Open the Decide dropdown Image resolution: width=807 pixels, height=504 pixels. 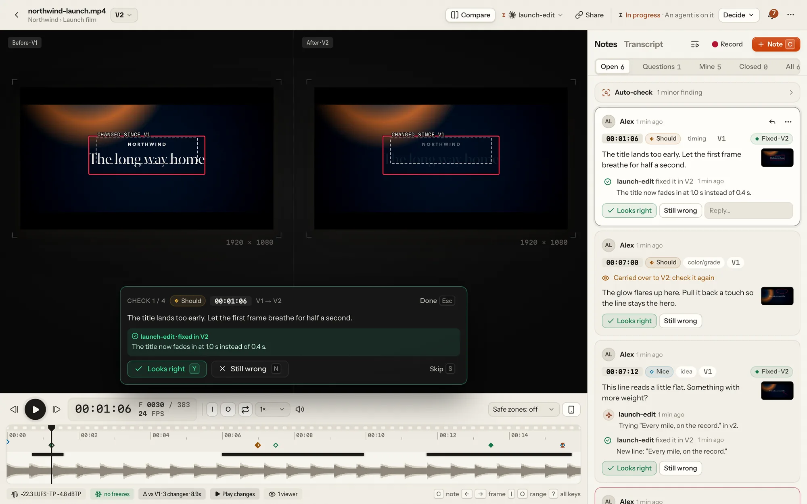pyautogui.click(x=739, y=15)
